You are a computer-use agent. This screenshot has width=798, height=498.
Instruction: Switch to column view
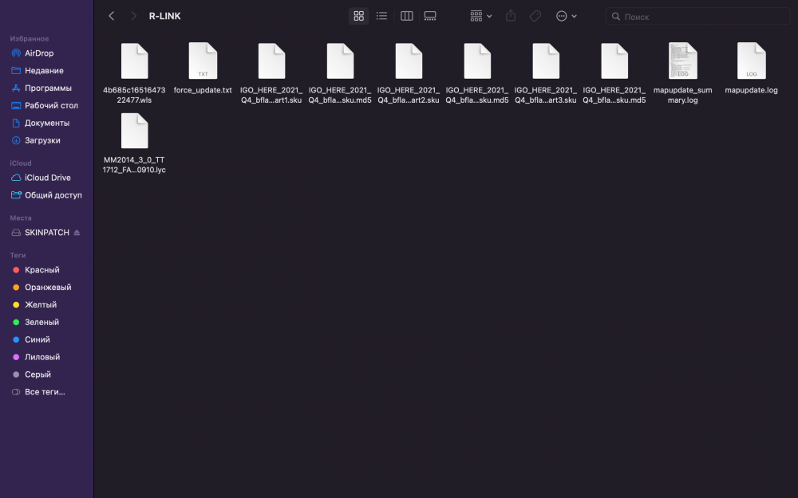point(407,16)
